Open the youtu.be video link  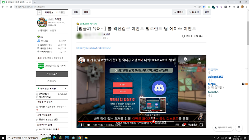[93, 48]
